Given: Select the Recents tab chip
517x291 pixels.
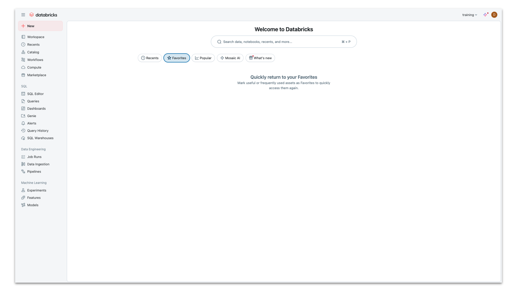Looking at the screenshot, I should 150,58.
